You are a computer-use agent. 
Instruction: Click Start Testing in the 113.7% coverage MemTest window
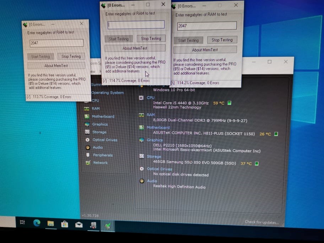(x=40, y=56)
